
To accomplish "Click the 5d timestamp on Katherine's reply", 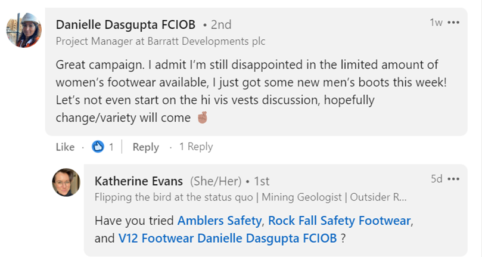I will [x=436, y=179].
